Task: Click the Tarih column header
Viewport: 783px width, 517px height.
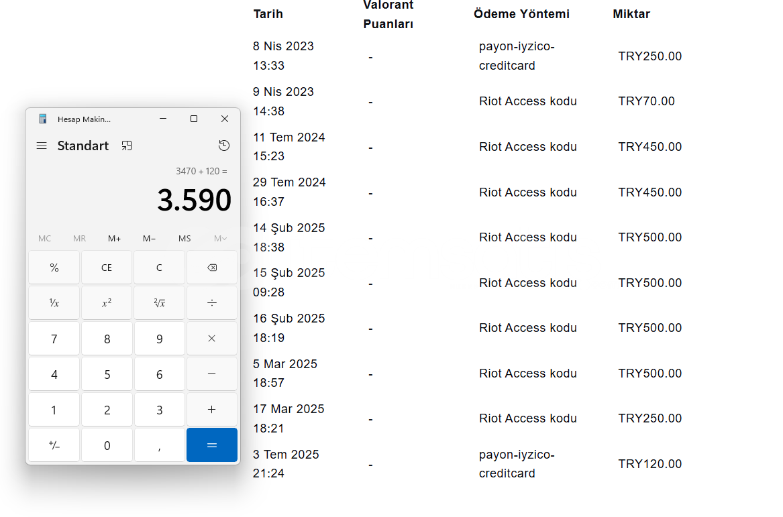Action: click(x=268, y=14)
